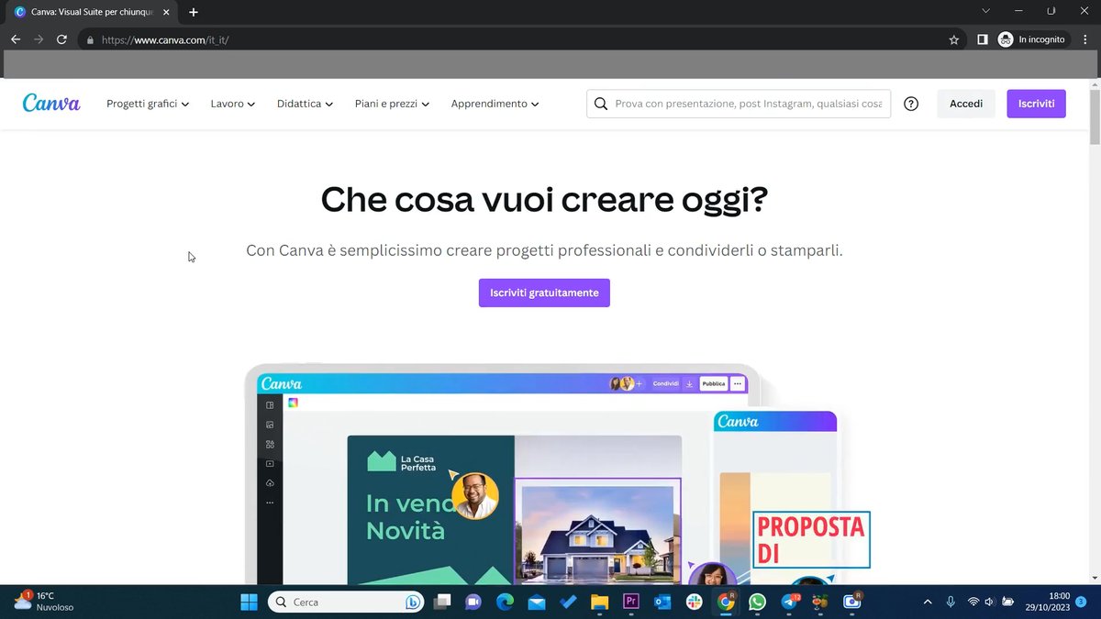
Task: Open WhatsApp from the taskbar
Action: click(757, 602)
